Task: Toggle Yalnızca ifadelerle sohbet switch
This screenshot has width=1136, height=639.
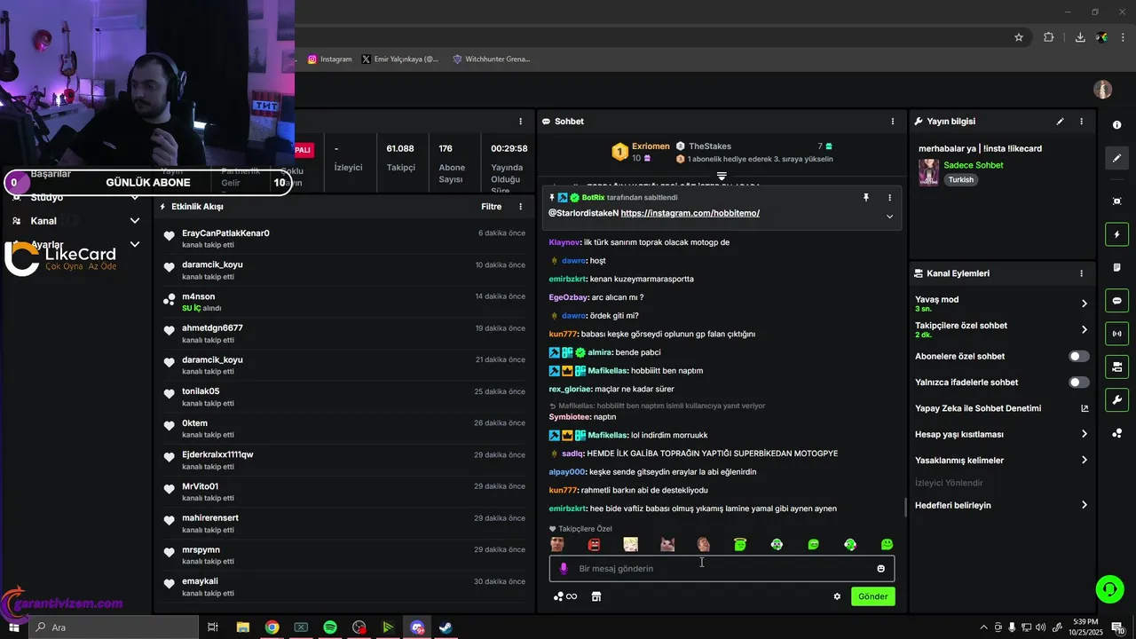Action: tap(1079, 383)
